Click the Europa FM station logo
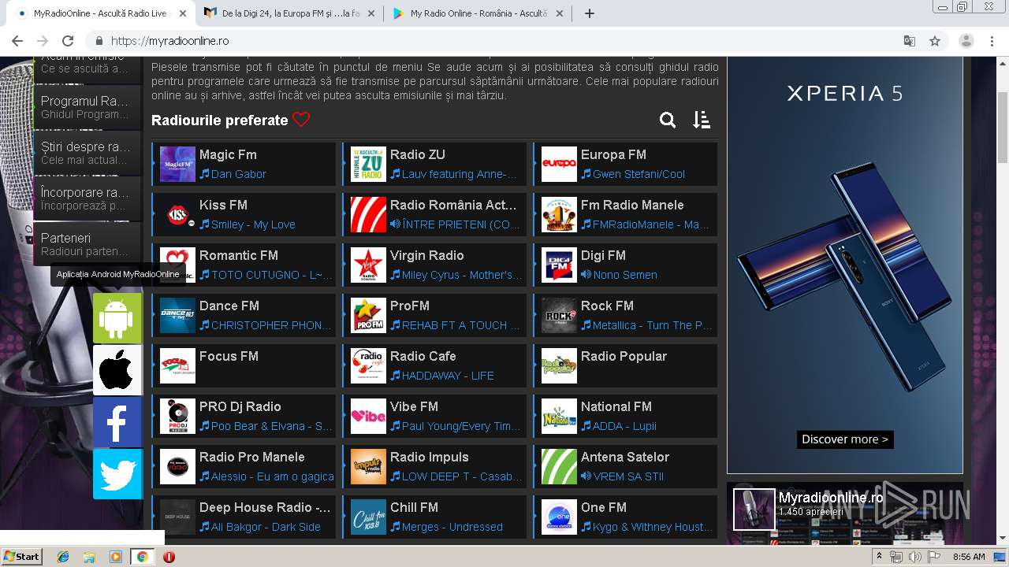 coord(559,164)
